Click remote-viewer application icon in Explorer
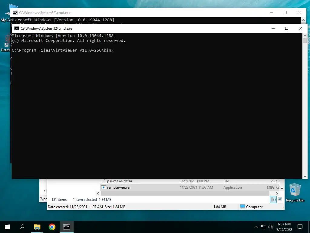Viewport: 310px width, 233px height. point(104,187)
